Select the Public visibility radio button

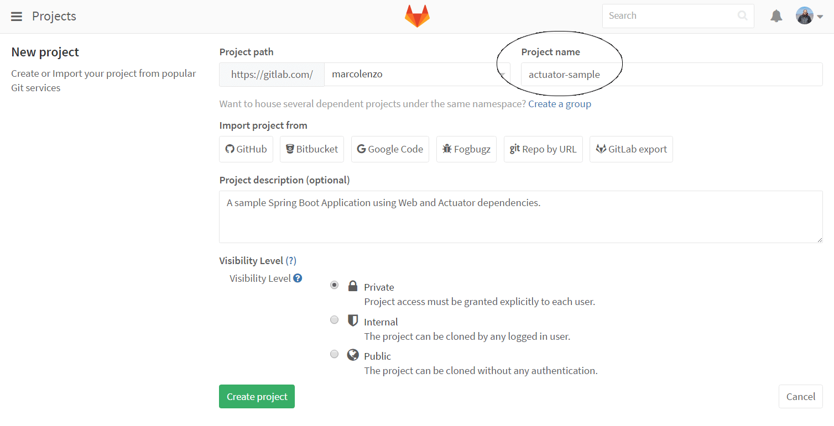(334, 354)
